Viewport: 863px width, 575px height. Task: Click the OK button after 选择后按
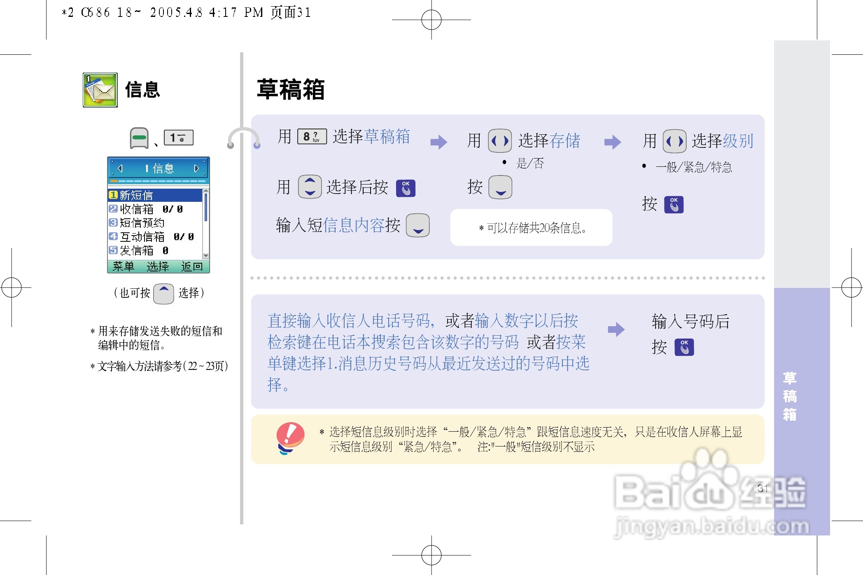[x=406, y=188]
